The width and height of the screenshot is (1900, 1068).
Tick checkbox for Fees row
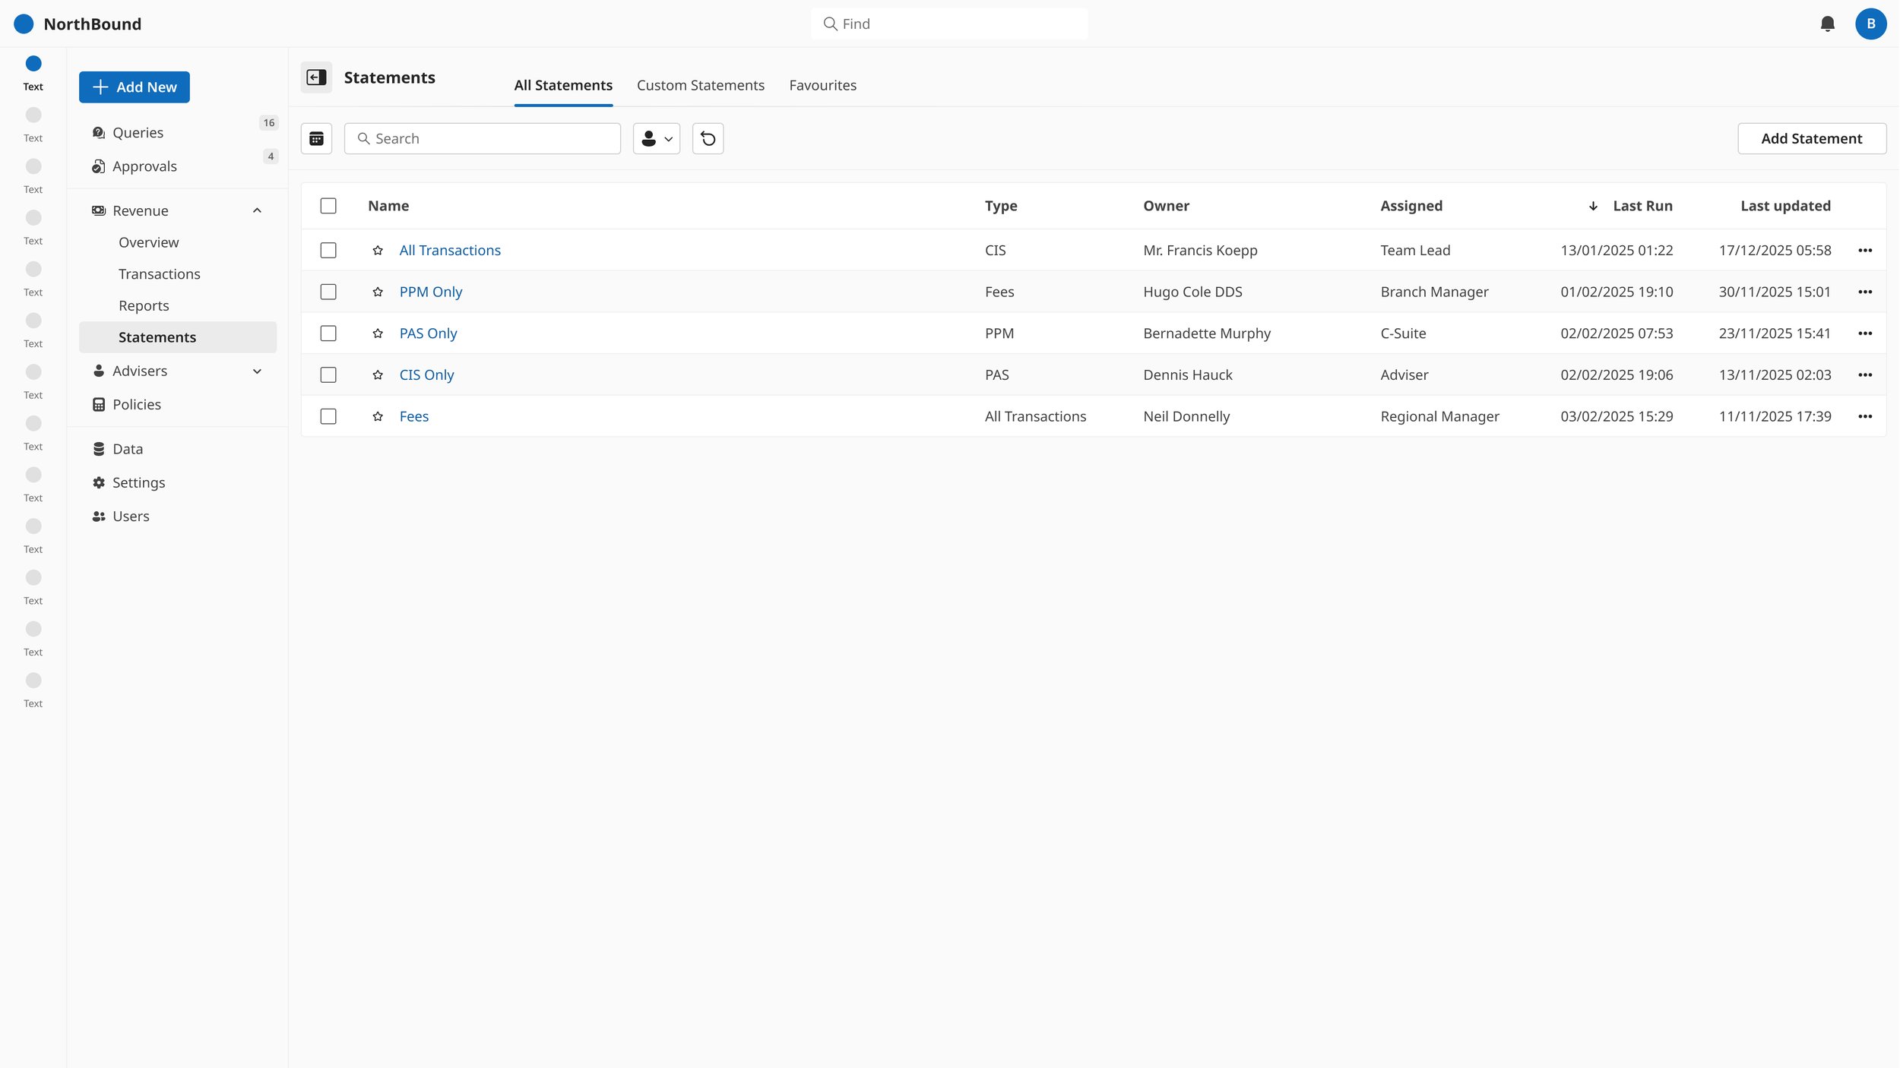328,416
